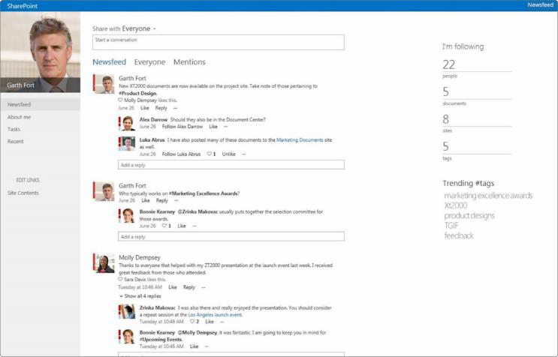Click Garth Fort's avatar on Marketing Excellence post
Image resolution: width=558 pixels, height=357 pixels.
pyautogui.click(x=104, y=192)
